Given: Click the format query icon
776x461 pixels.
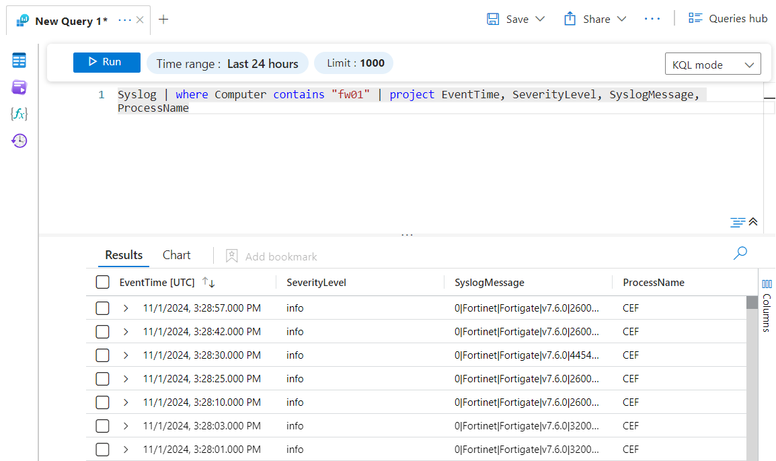Looking at the screenshot, I should (x=738, y=222).
